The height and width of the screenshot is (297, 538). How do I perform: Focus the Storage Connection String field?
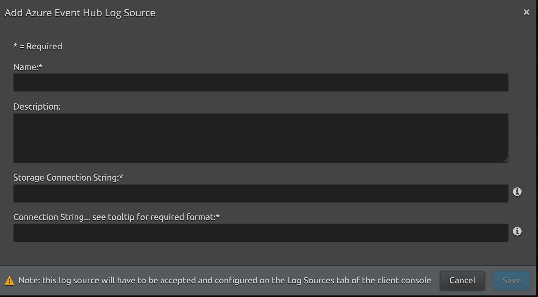pyautogui.click(x=261, y=194)
